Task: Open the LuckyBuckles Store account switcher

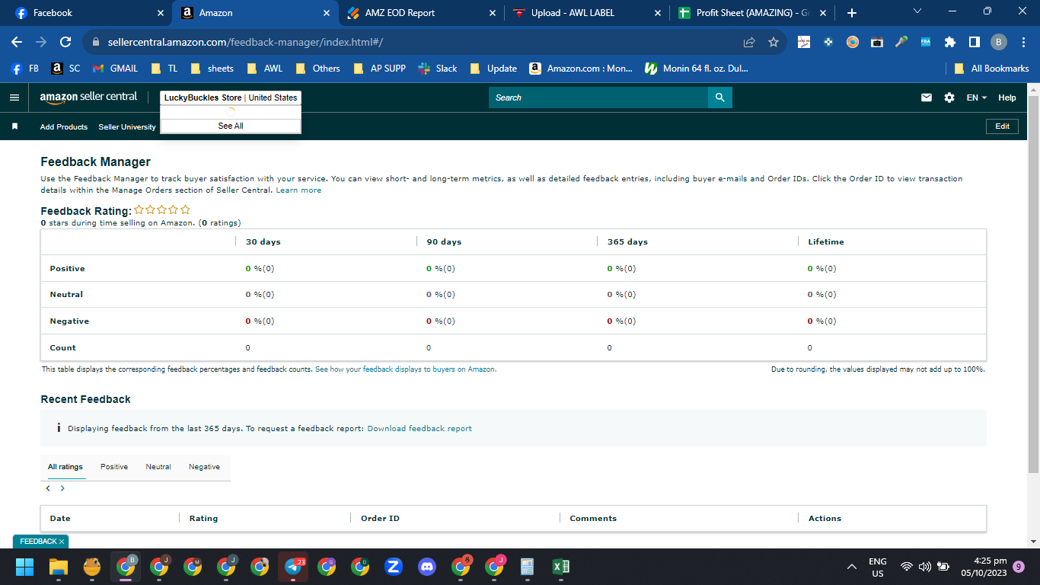Action: pyautogui.click(x=231, y=97)
